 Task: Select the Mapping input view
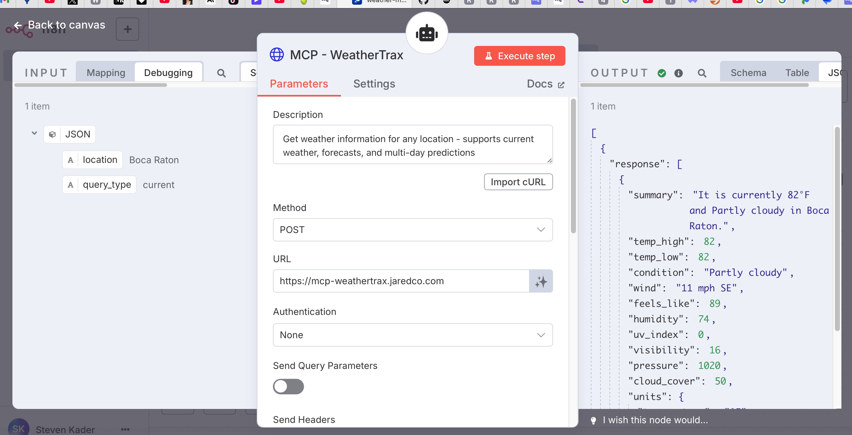(x=106, y=72)
